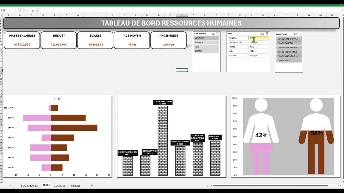Screen dimensions: 344x193
Task: Select AFRIQUE in the CONTINENTS slicer
Action: coord(207,42)
